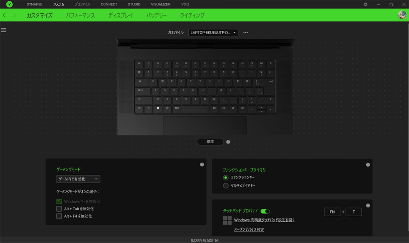Open the hamburger sidebar menu
Screen dimensions: 409x243
(x=4, y=30)
